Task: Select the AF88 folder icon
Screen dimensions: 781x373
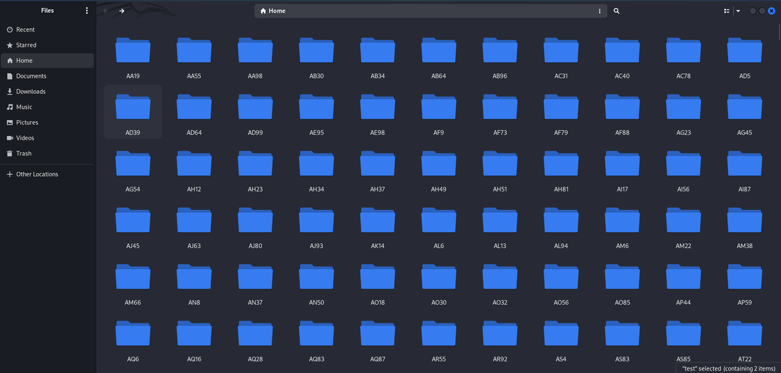Action: tap(622, 107)
